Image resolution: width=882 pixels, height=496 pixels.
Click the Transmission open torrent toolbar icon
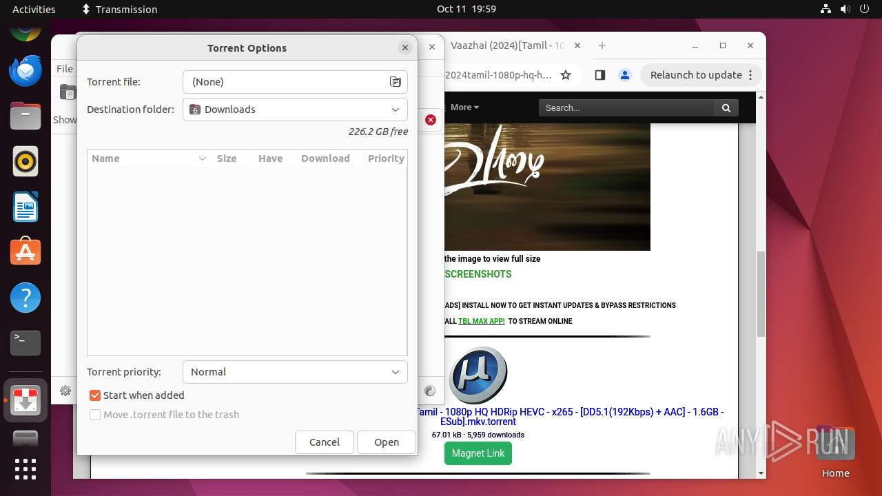(x=68, y=92)
